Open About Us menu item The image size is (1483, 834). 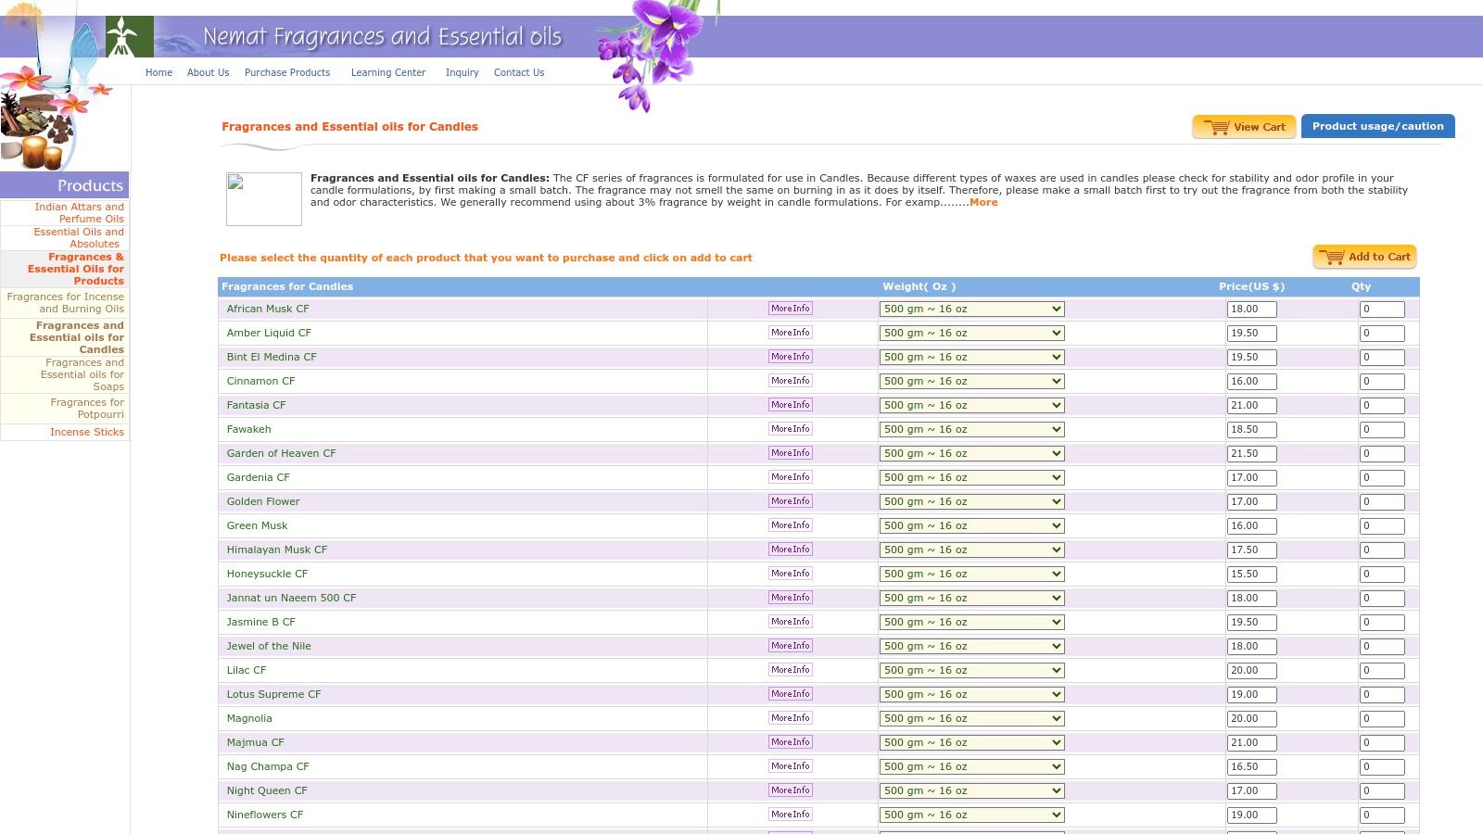(208, 72)
